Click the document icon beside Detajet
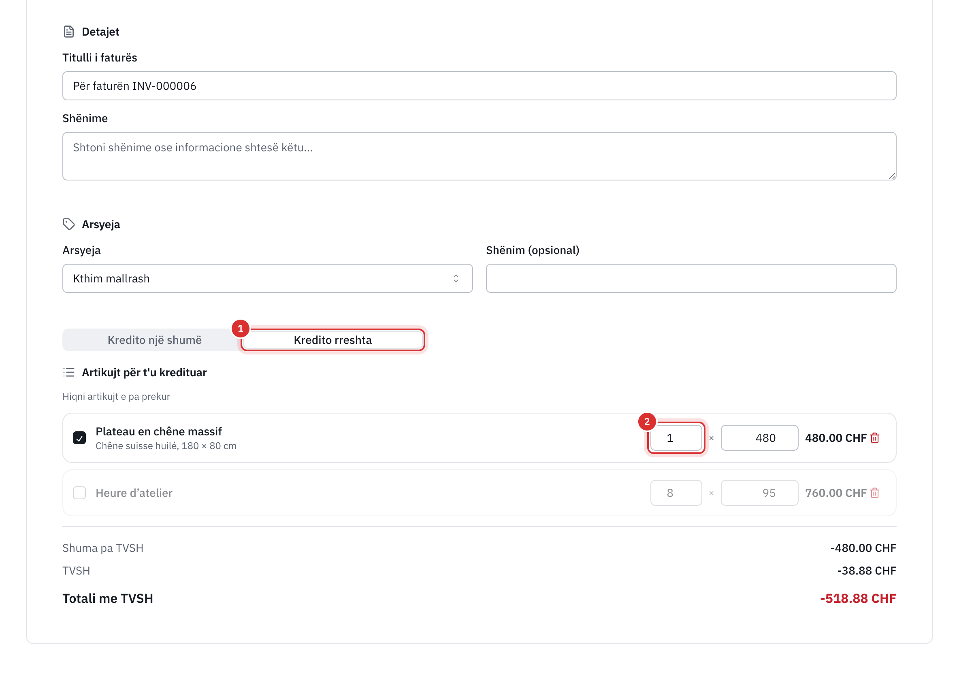This screenshot has height=683, width=959. pyautogui.click(x=68, y=32)
